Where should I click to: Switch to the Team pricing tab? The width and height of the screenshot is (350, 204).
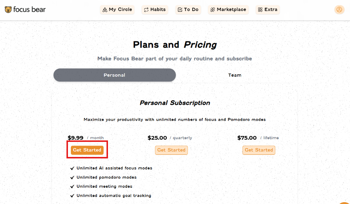click(x=235, y=75)
